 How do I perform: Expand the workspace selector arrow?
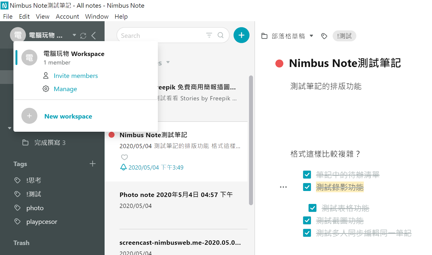coord(74,35)
